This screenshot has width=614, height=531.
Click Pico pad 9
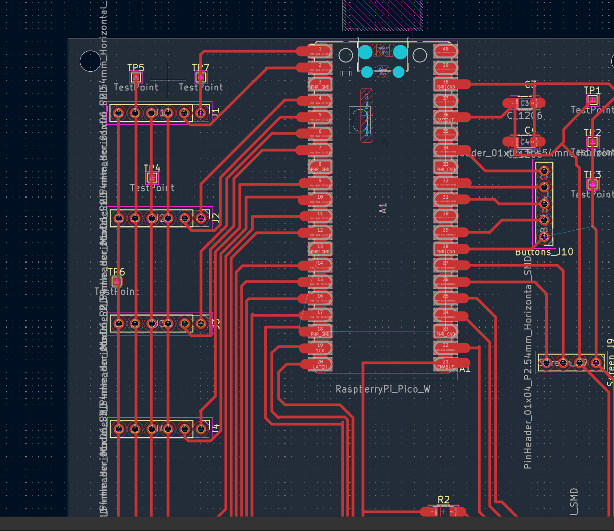click(x=320, y=183)
